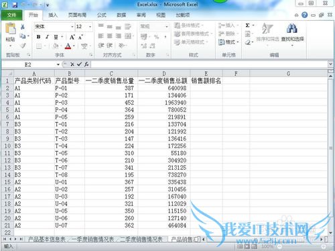Viewport: 335px width, 251px height.
Task: Click the 销售额排名 header cell
Action: (x=206, y=81)
